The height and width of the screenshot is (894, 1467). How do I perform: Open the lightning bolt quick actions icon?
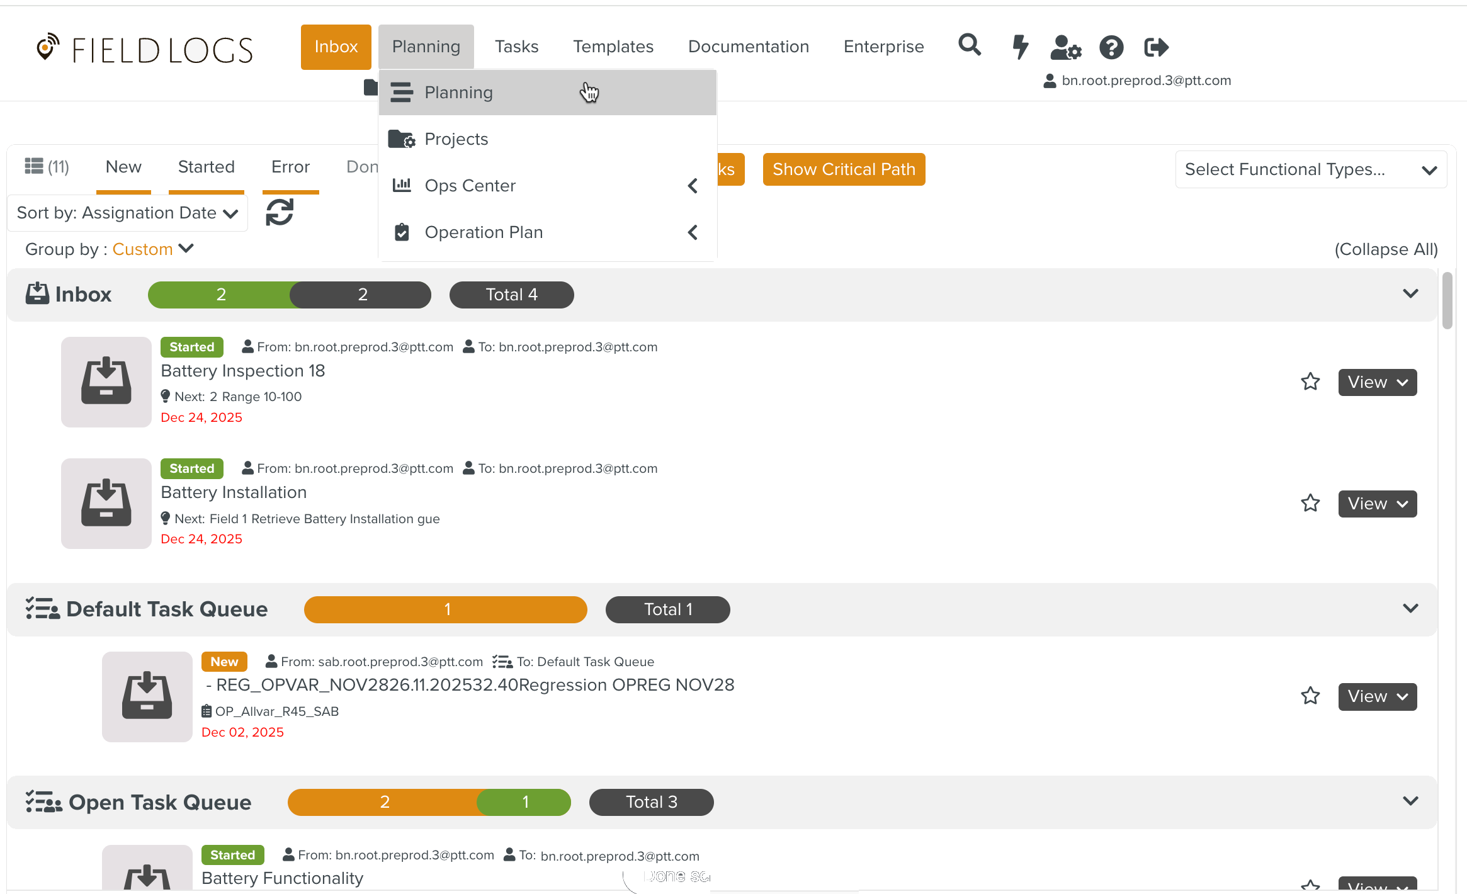[1020, 47]
